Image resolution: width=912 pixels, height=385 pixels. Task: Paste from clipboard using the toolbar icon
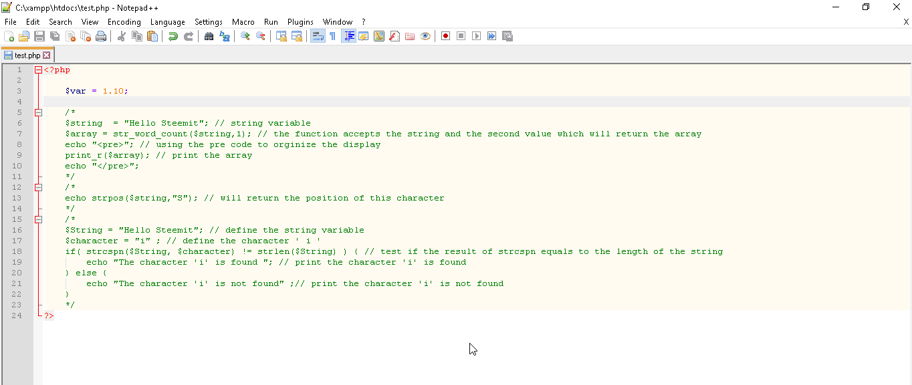[152, 36]
